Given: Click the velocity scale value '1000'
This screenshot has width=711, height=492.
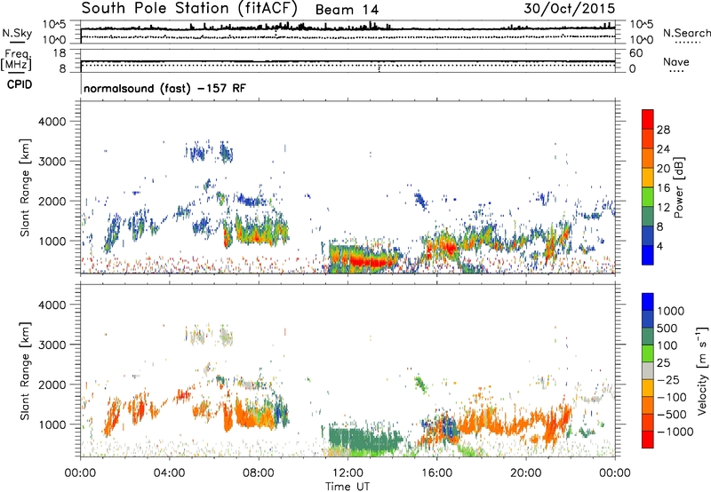Looking at the screenshot, I should [670, 311].
